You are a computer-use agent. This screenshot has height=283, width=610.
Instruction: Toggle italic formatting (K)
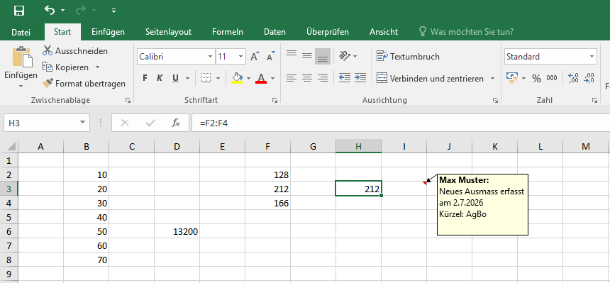160,78
